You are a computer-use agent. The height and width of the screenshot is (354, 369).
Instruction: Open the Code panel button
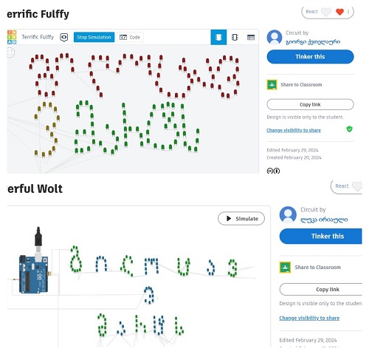(130, 38)
